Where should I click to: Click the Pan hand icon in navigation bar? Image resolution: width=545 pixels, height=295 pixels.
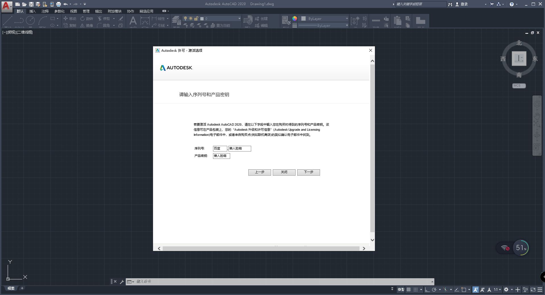(x=537, y=116)
